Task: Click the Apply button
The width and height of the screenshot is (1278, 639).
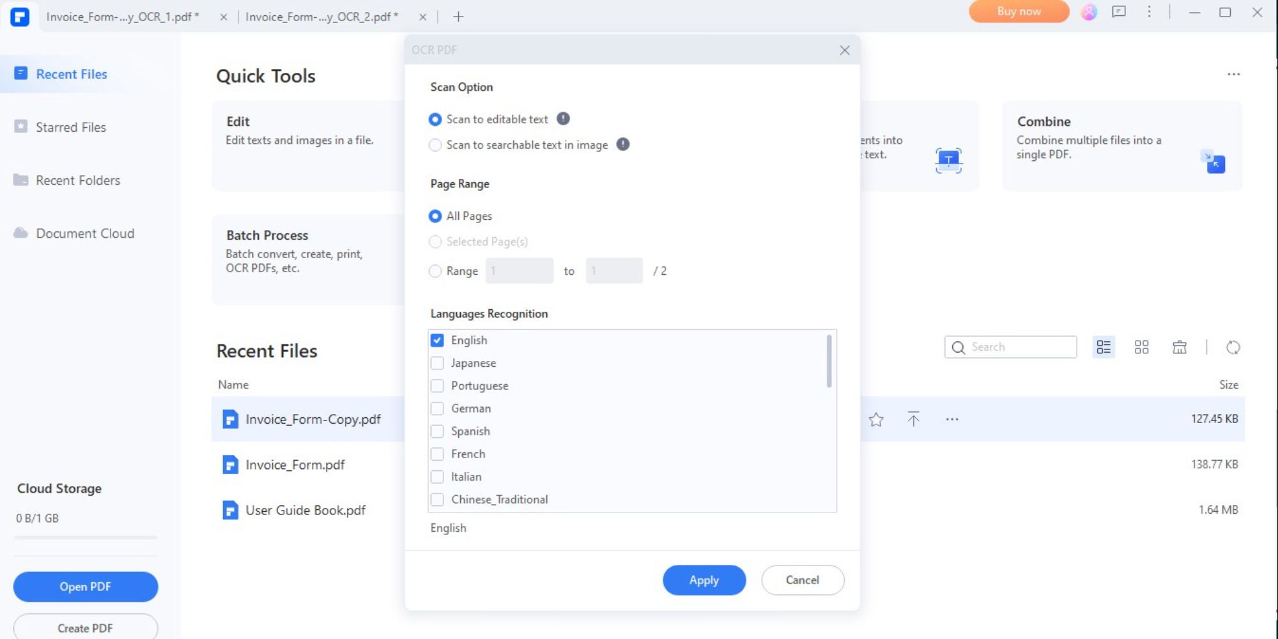Action: click(x=704, y=580)
